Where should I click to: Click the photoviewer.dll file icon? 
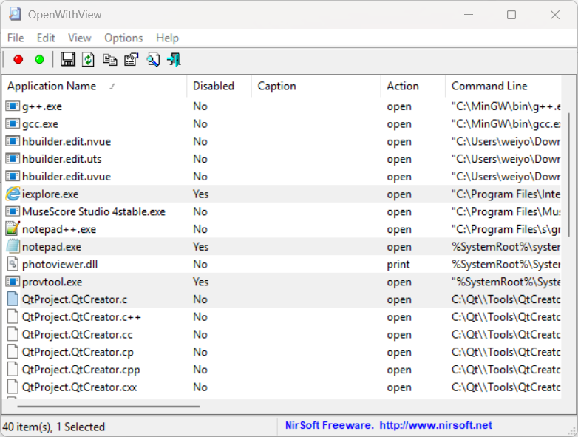[13, 264]
